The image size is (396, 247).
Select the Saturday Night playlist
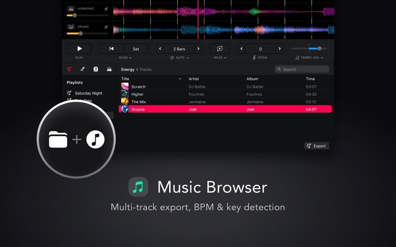88,93
